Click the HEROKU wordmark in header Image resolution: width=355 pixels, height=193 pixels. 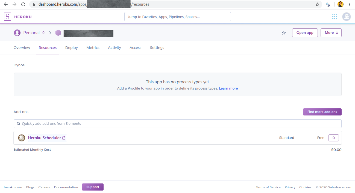(23, 17)
